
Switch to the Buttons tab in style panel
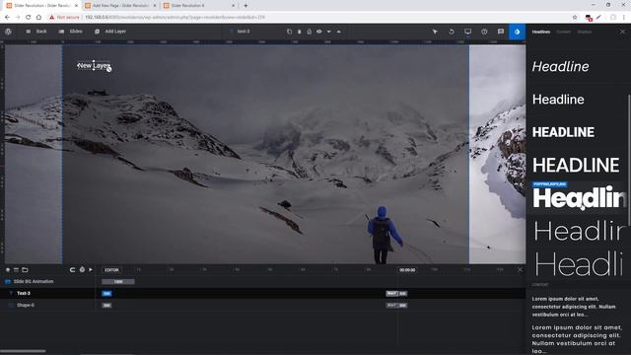(x=585, y=32)
